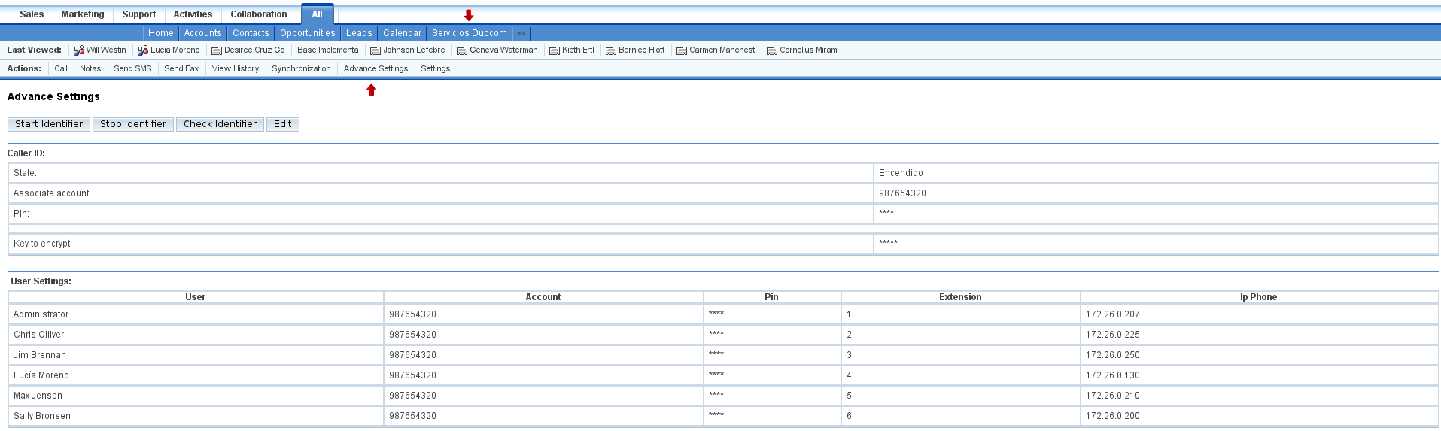The height and width of the screenshot is (431, 1441).
Task: Click the record icon beside Cornelius Miram
Action: coord(772,50)
